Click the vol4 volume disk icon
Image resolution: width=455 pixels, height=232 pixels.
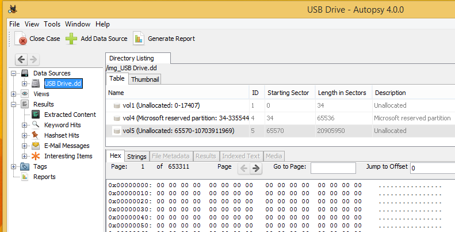click(x=117, y=118)
